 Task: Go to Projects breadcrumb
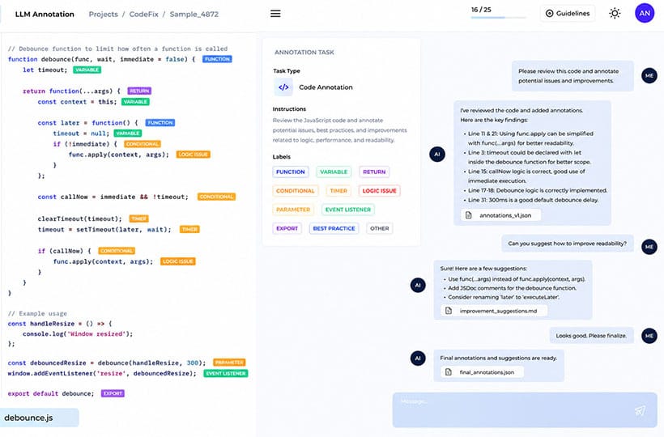104,15
